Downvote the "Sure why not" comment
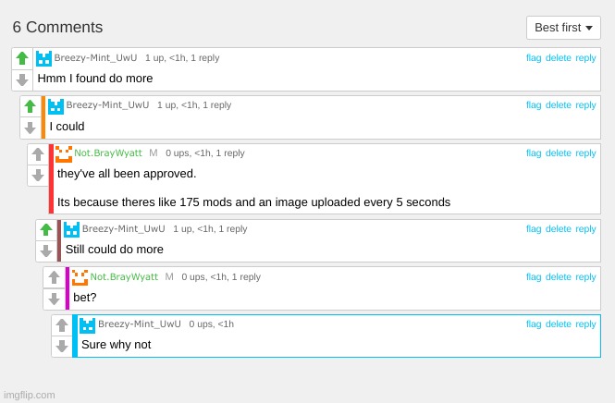 point(62,347)
